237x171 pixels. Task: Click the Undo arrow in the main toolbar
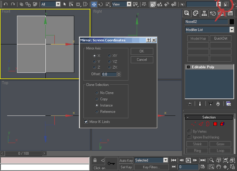(x=5, y=4)
